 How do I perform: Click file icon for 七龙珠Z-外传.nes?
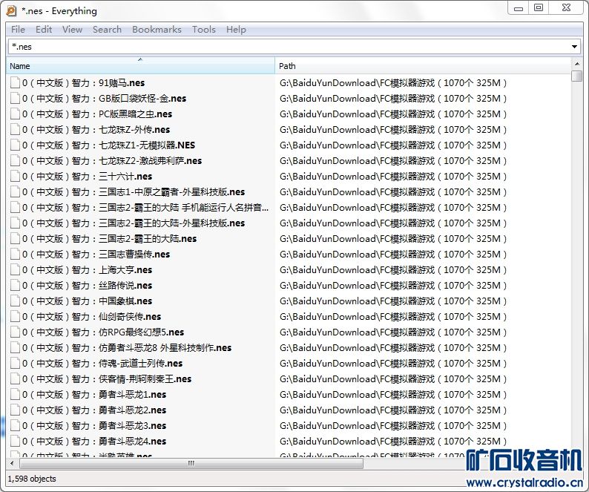15,130
